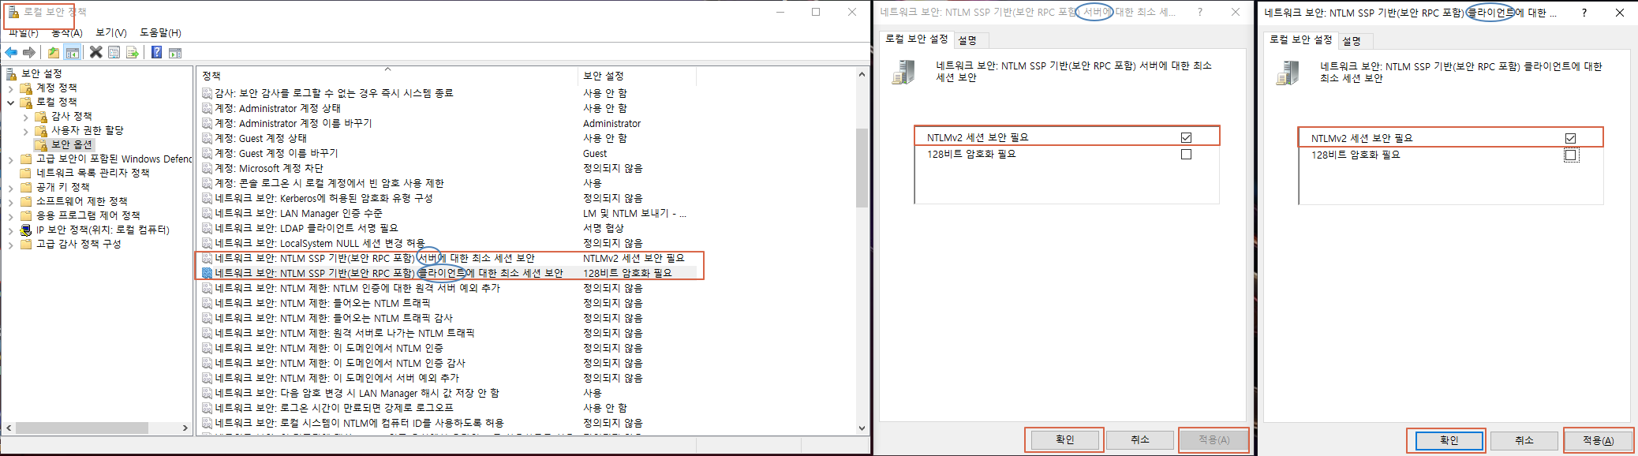
Task: Click the Back arrow toolbar icon
Action: [x=11, y=52]
